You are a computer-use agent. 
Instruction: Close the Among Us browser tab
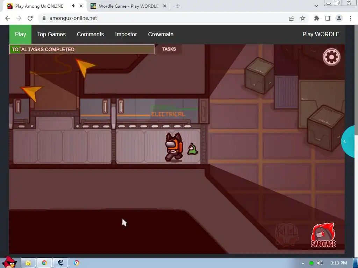(81, 6)
